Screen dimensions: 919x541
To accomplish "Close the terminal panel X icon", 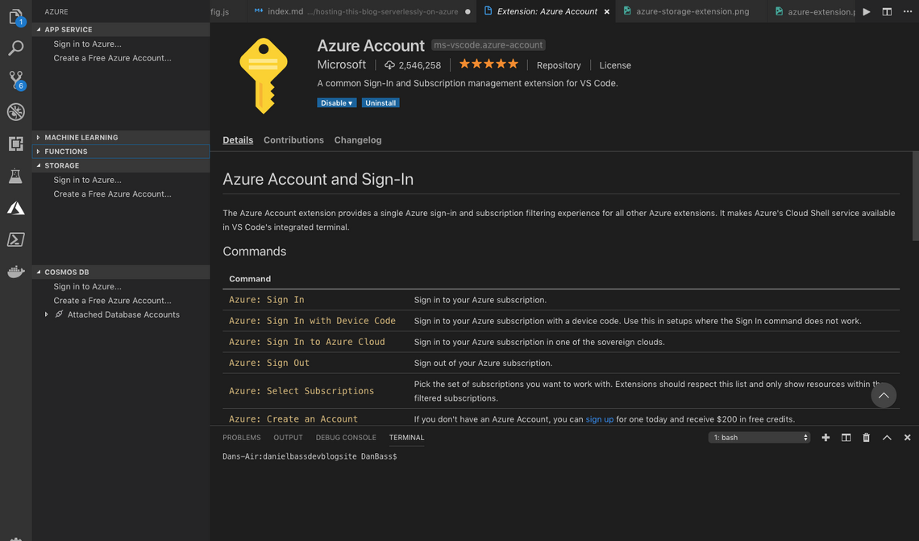I will click(x=907, y=438).
